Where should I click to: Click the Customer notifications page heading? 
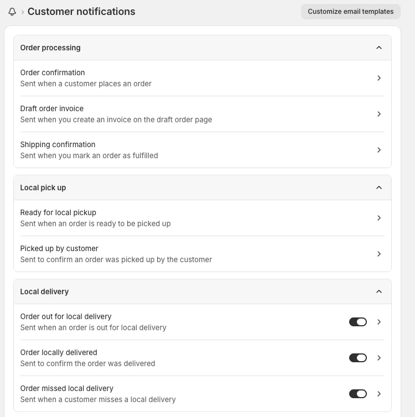(x=81, y=12)
